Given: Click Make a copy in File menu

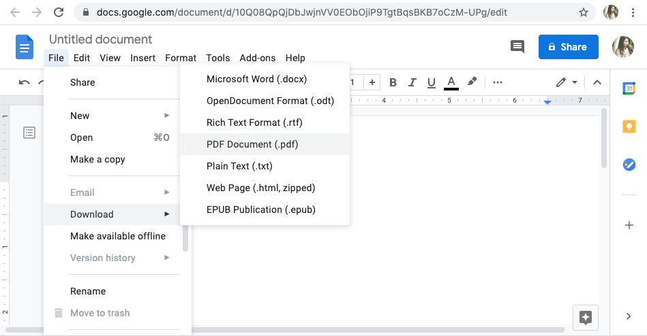Looking at the screenshot, I should tap(97, 159).
